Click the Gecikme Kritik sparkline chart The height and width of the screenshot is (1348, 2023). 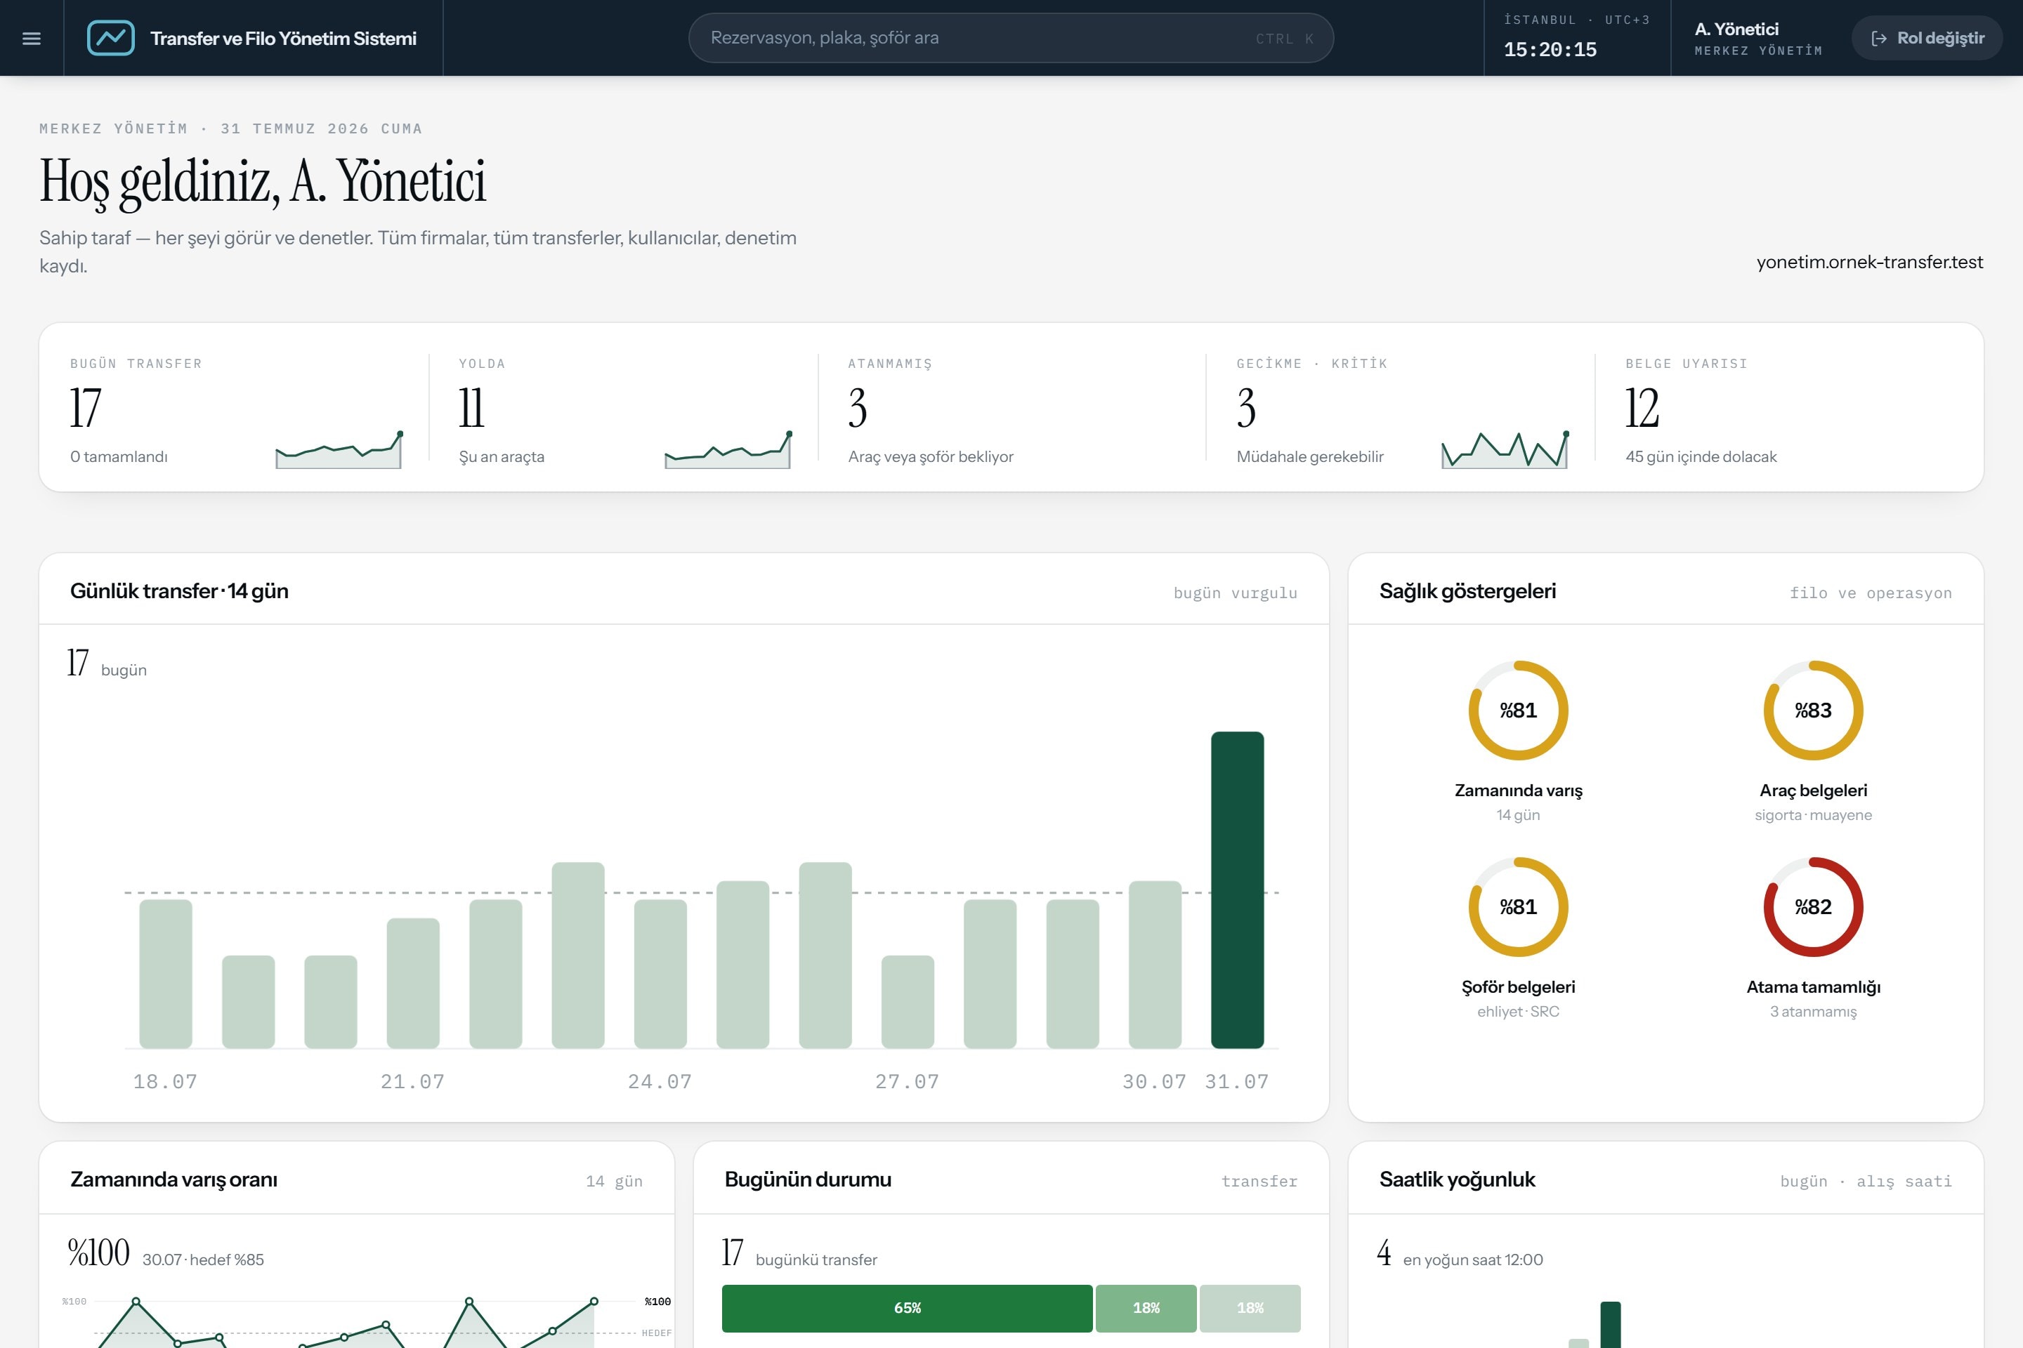1505,449
